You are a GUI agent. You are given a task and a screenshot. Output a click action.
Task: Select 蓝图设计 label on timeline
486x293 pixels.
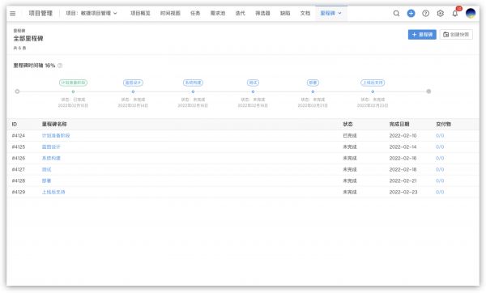[x=133, y=83]
